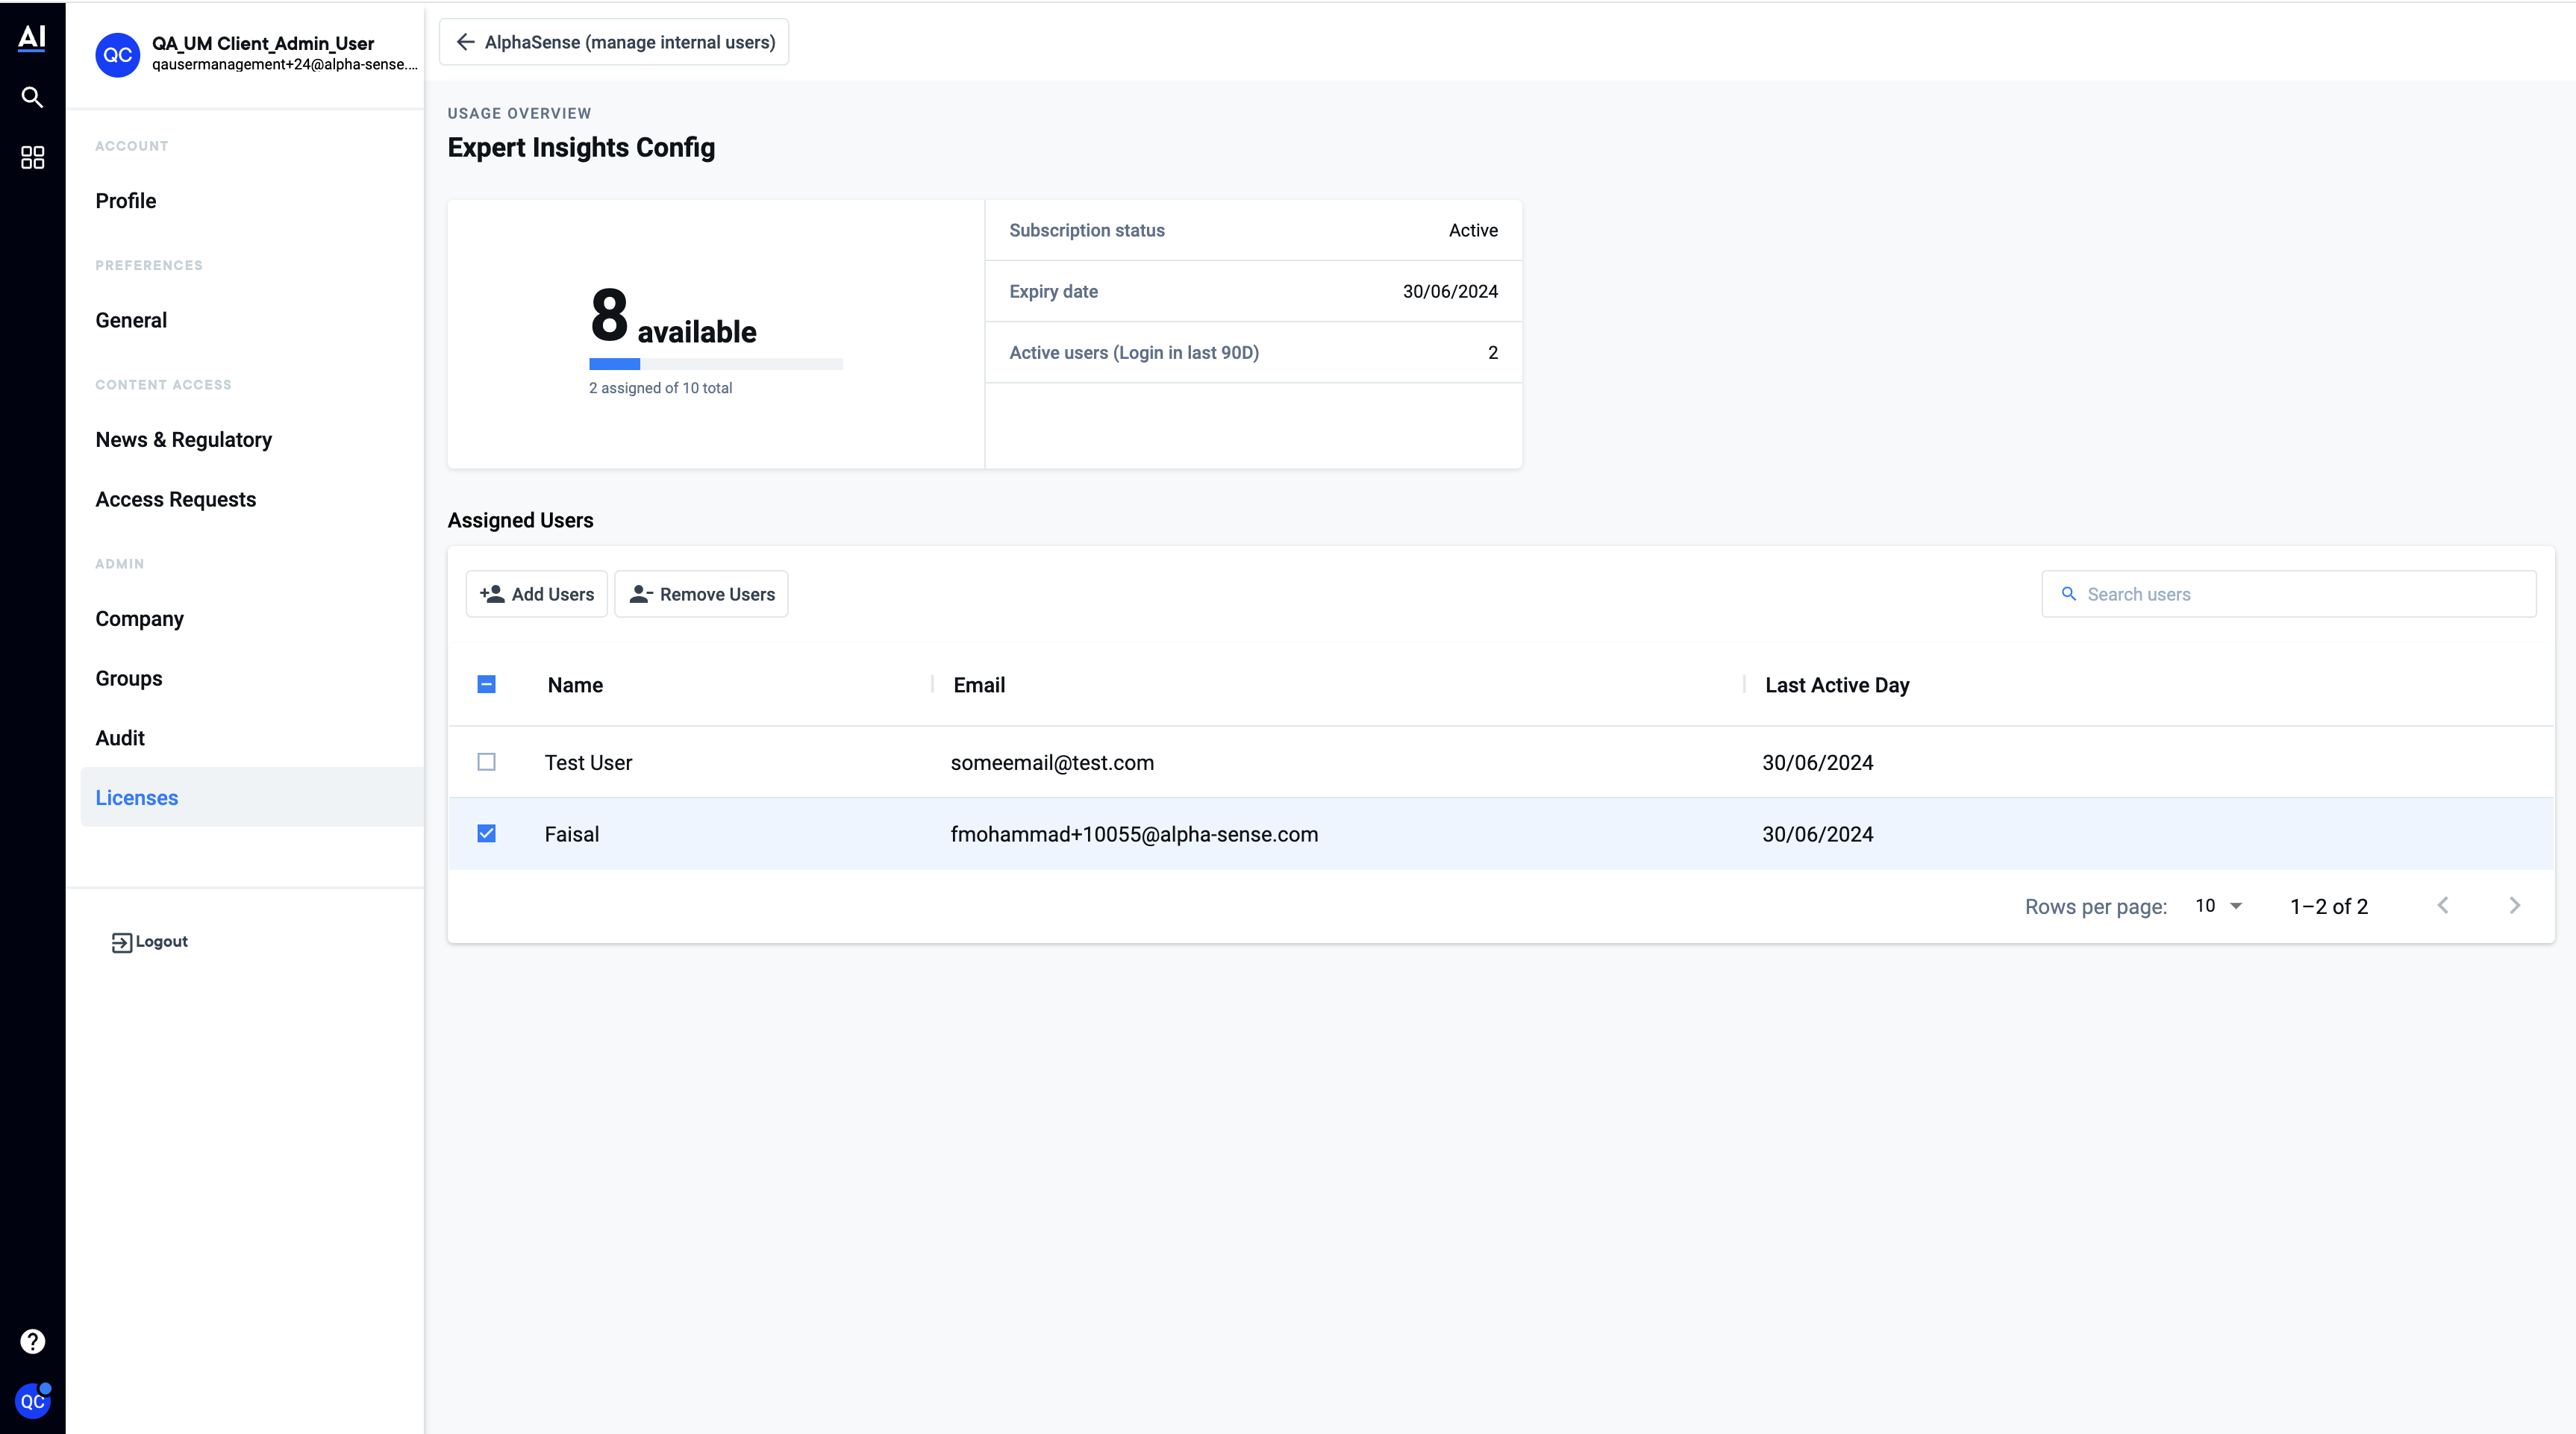Click Test User's Last Active Day date
2576x1434 pixels.
[x=1817, y=762]
